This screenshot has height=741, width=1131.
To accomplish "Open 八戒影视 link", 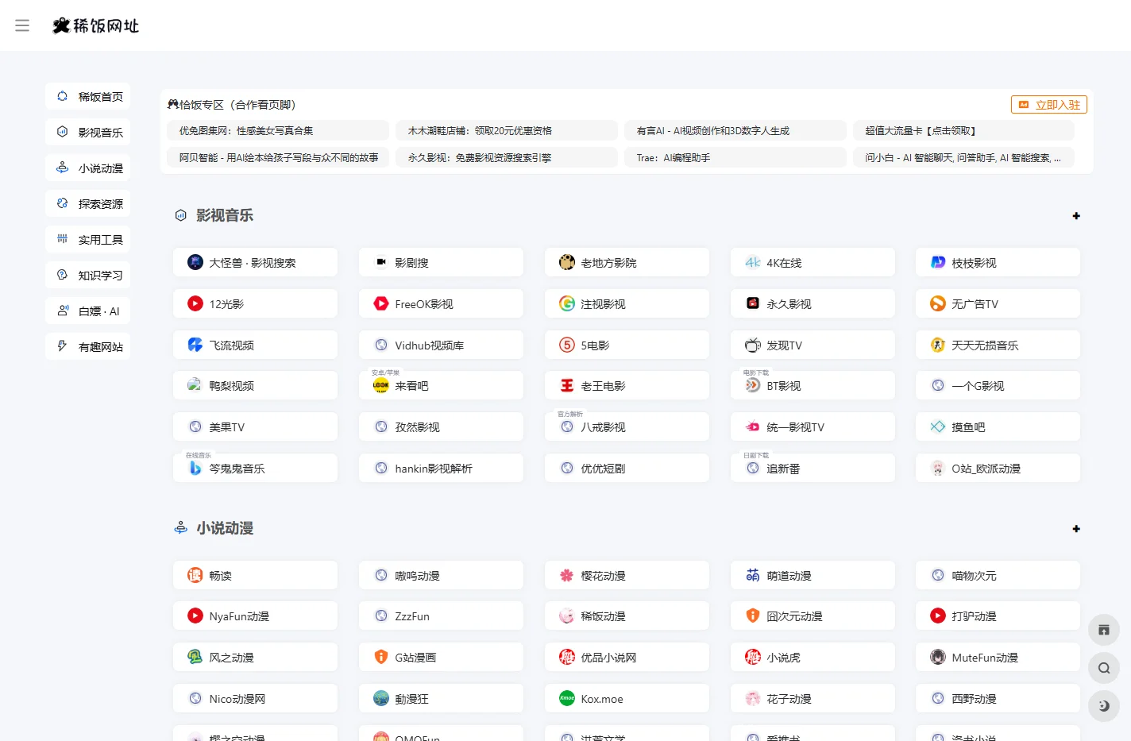I will coord(627,426).
